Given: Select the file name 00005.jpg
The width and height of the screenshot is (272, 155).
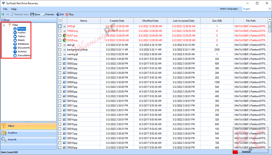Looking at the screenshot, I should tap(72, 78).
